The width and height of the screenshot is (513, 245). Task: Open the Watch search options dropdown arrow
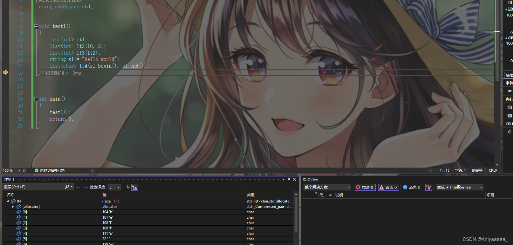72,187
